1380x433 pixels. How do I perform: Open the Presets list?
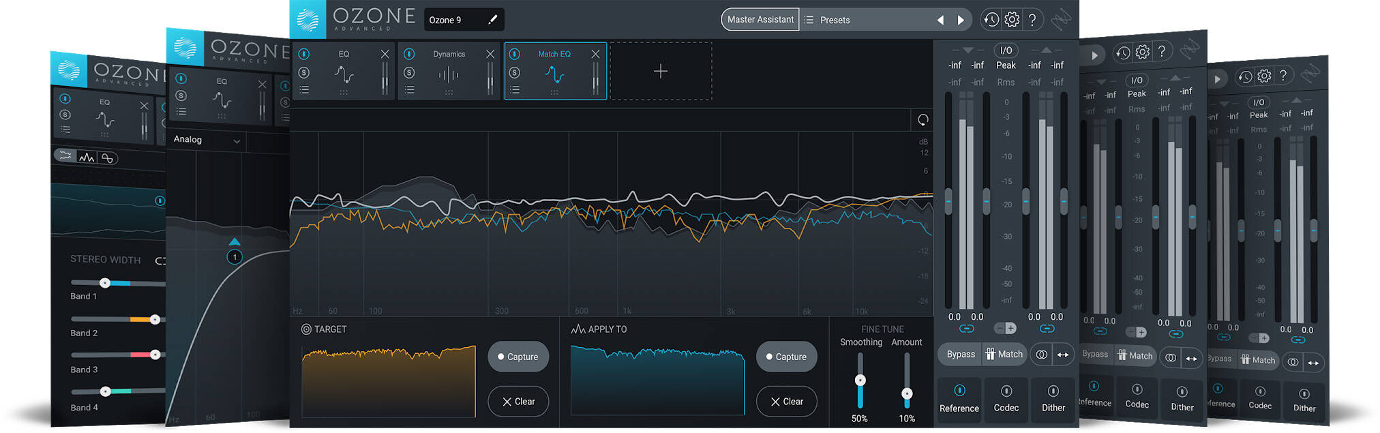(835, 20)
